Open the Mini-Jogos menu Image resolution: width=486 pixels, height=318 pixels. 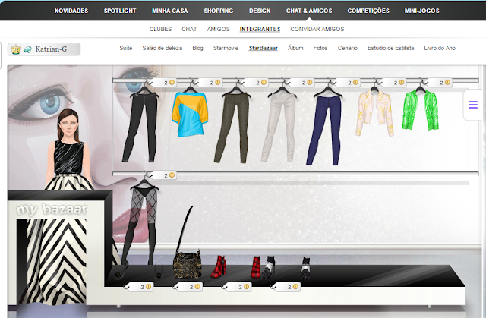[x=422, y=11]
